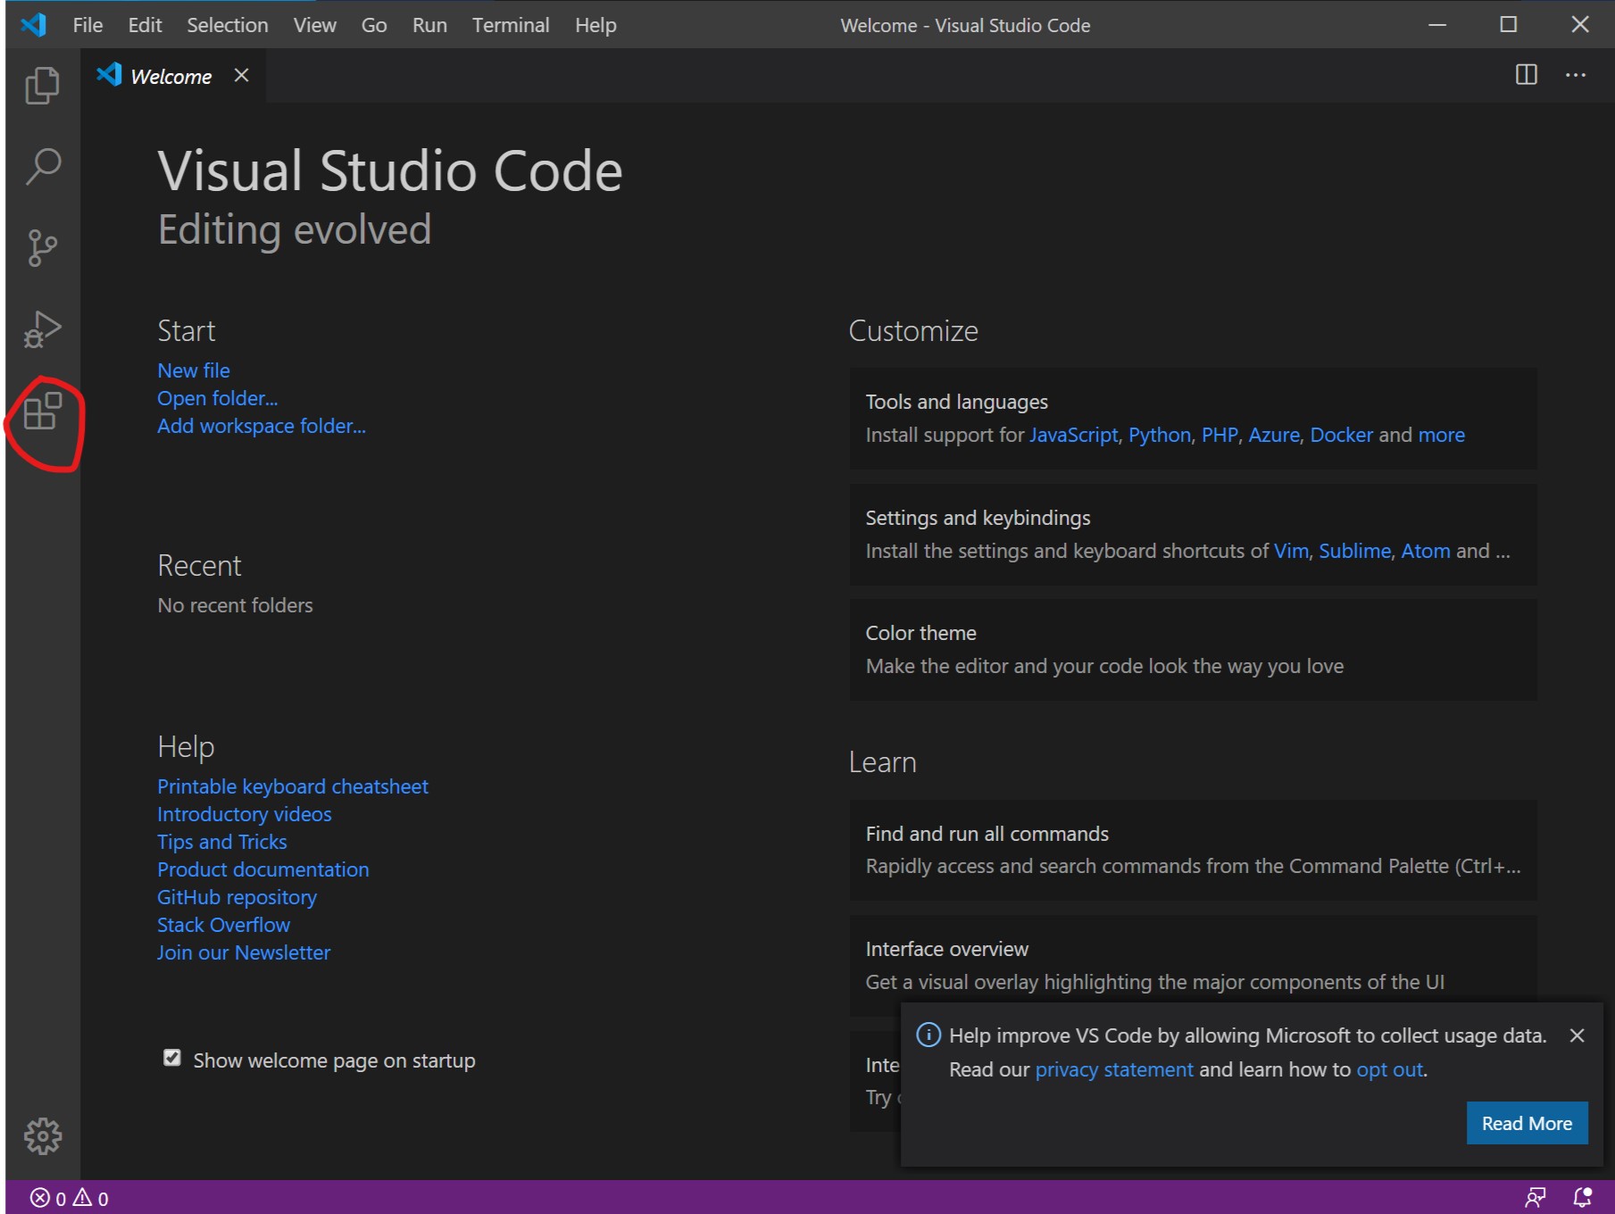Click Join our Newsletter link
The image size is (1615, 1214).
(x=244, y=952)
